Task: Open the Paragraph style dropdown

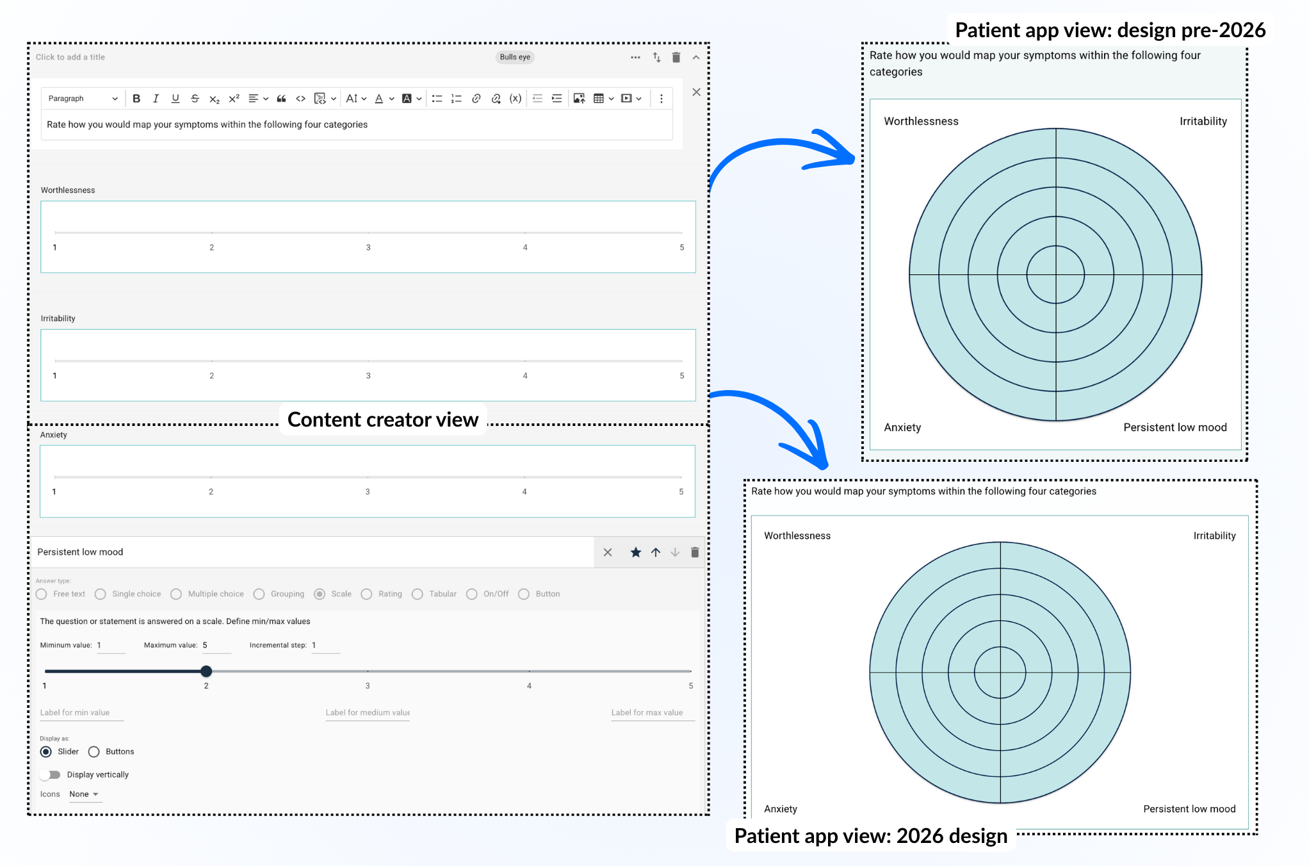Action: [83, 99]
